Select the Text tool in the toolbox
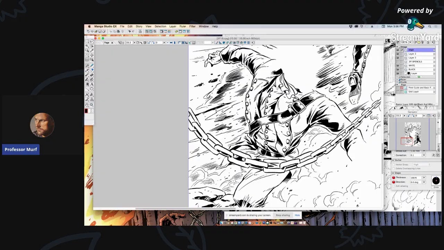The height and width of the screenshot is (250, 444). coord(92,84)
